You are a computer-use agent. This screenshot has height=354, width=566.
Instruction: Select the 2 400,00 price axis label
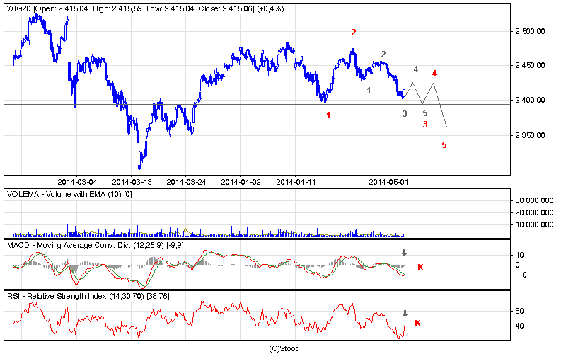(530, 100)
